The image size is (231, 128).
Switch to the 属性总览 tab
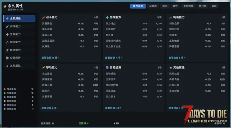(138, 6)
